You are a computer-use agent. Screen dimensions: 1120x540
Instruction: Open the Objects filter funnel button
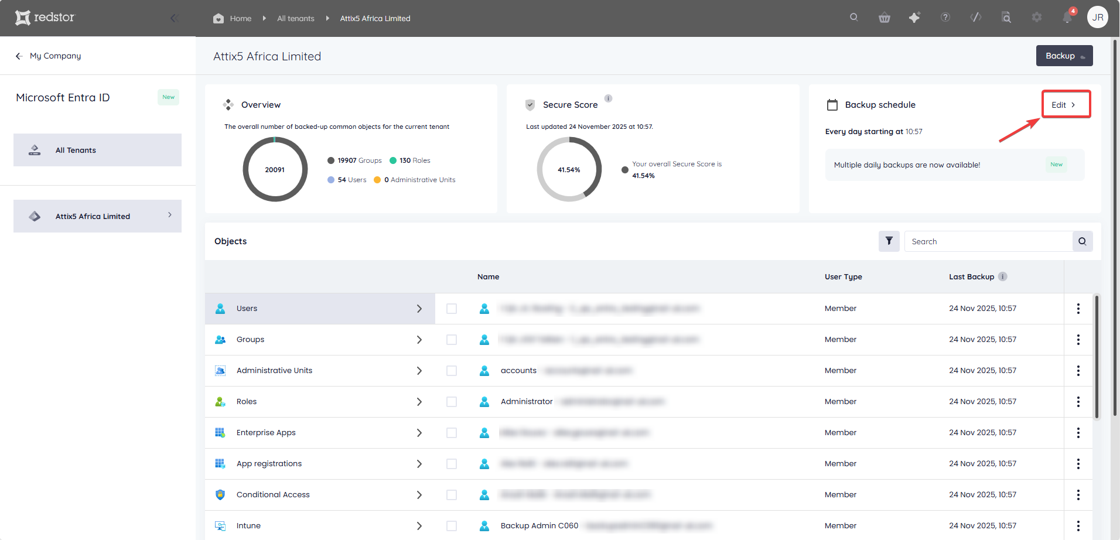(x=889, y=241)
